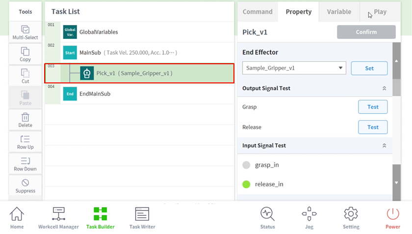Collapse the Input Signal Test section
The width and height of the screenshot is (412, 234).
pyautogui.click(x=384, y=146)
